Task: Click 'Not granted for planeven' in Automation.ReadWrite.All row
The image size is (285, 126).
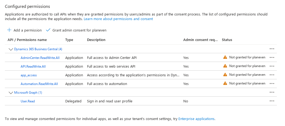Action: coord(247,84)
